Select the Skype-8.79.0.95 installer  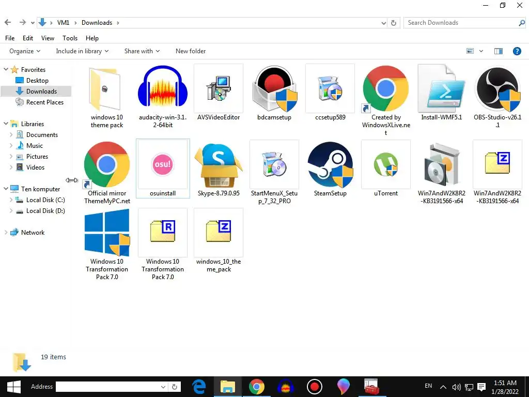pyautogui.click(x=219, y=169)
